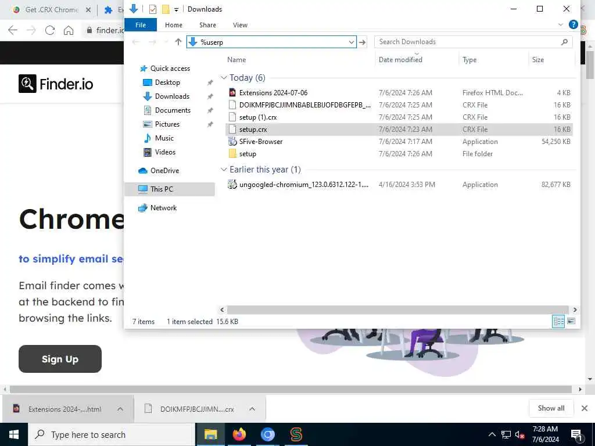The height and width of the screenshot is (446, 595).
Task: Open Music in navigation pane
Action: pyautogui.click(x=164, y=138)
